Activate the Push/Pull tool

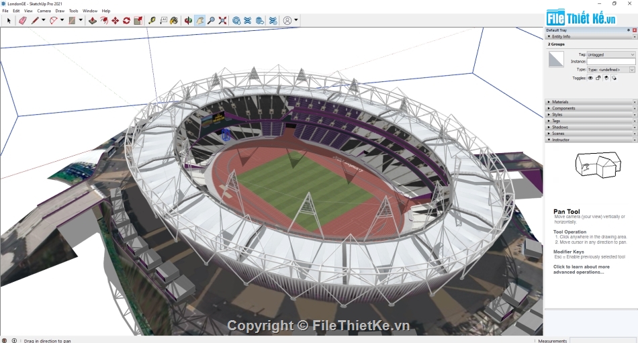click(x=93, y=20)
